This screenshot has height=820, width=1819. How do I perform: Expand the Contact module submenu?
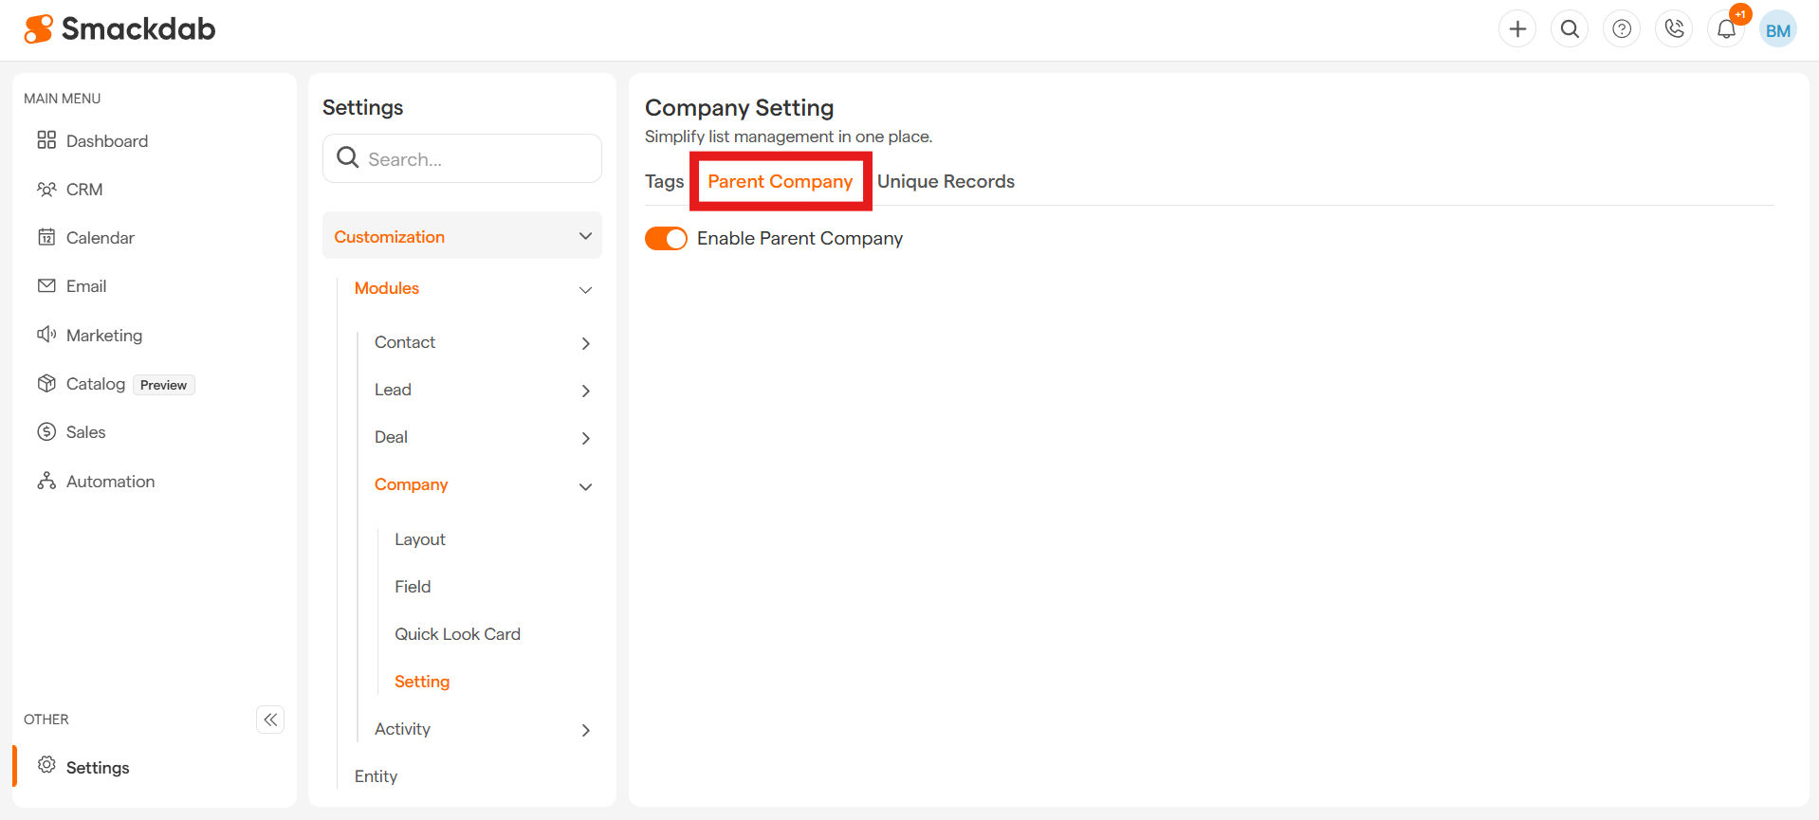[585, 343]
